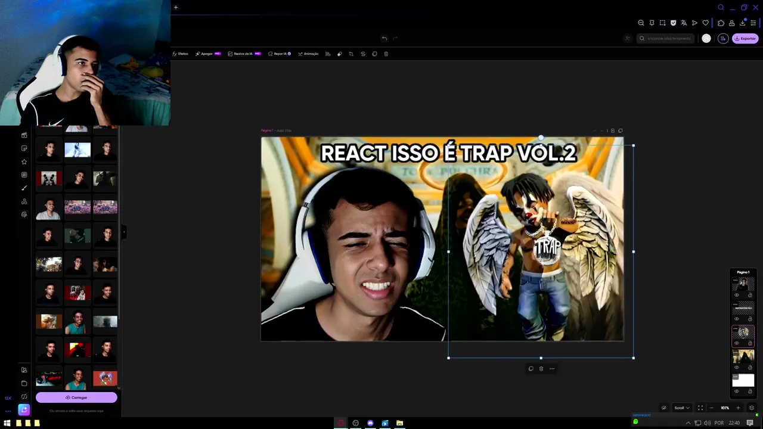Screen dimensions: 763x429
Task: Undo the last action
Action: click(x=384, y=38)
